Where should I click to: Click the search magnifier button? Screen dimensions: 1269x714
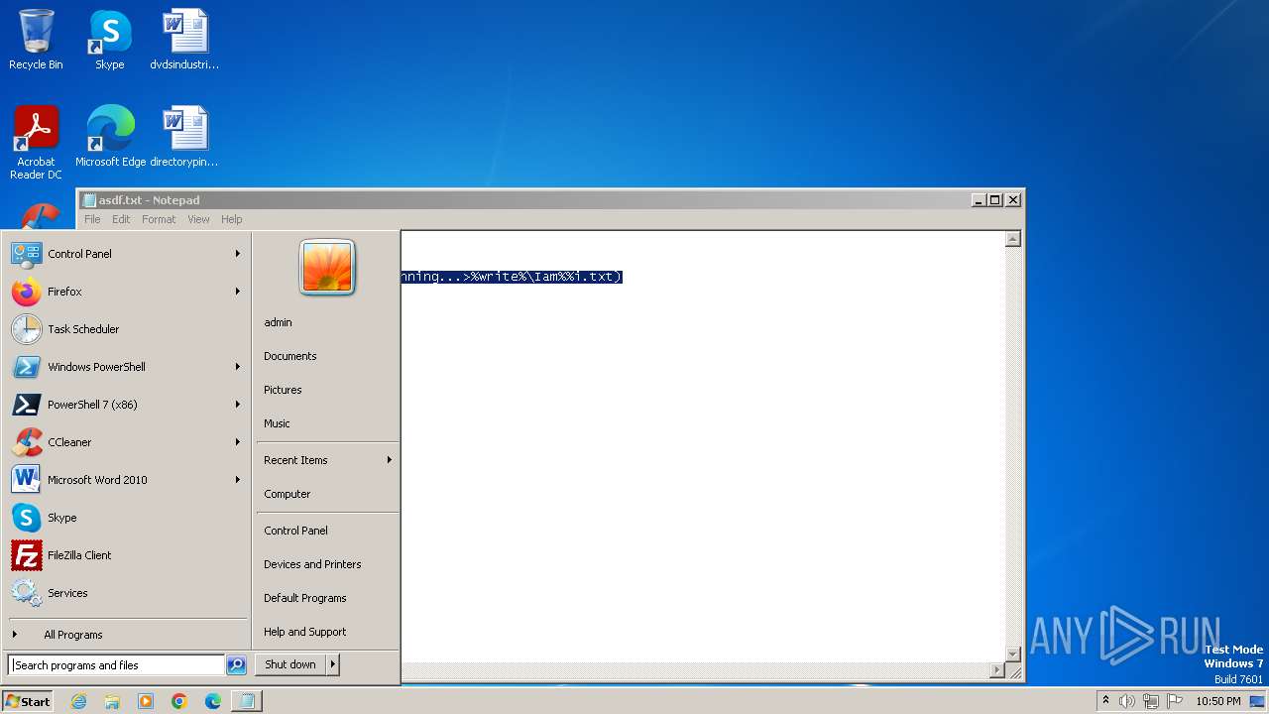pos(236,665)
